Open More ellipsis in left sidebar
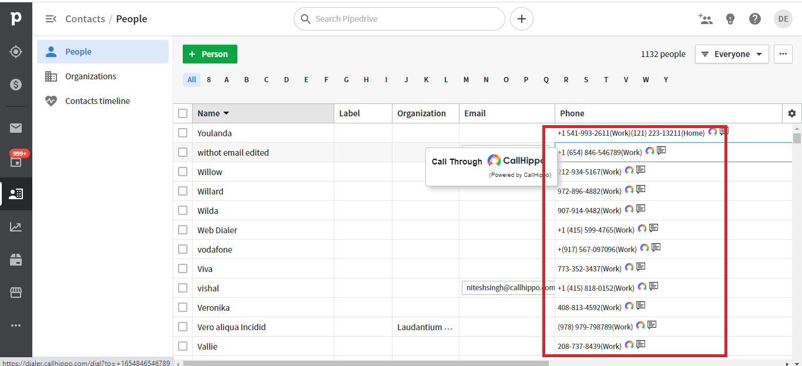Image resolution: width=802 pixels, height=366 pixels. pos(16,325)
